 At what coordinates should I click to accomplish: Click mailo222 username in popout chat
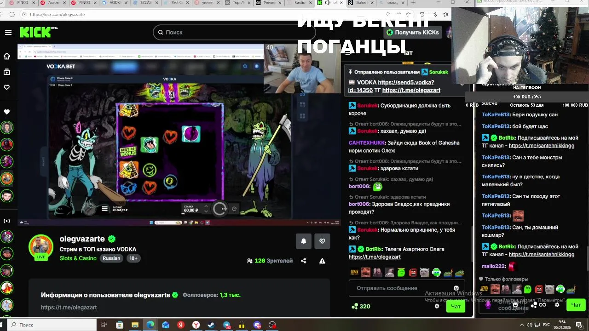[x=494, y=266]
